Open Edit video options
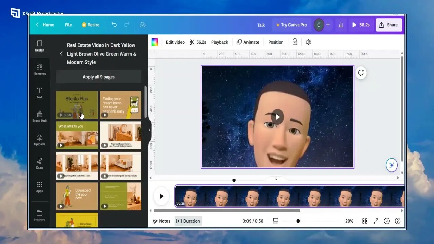The height and width of the screenshot is (244, 434). click(x=175, y=42)
